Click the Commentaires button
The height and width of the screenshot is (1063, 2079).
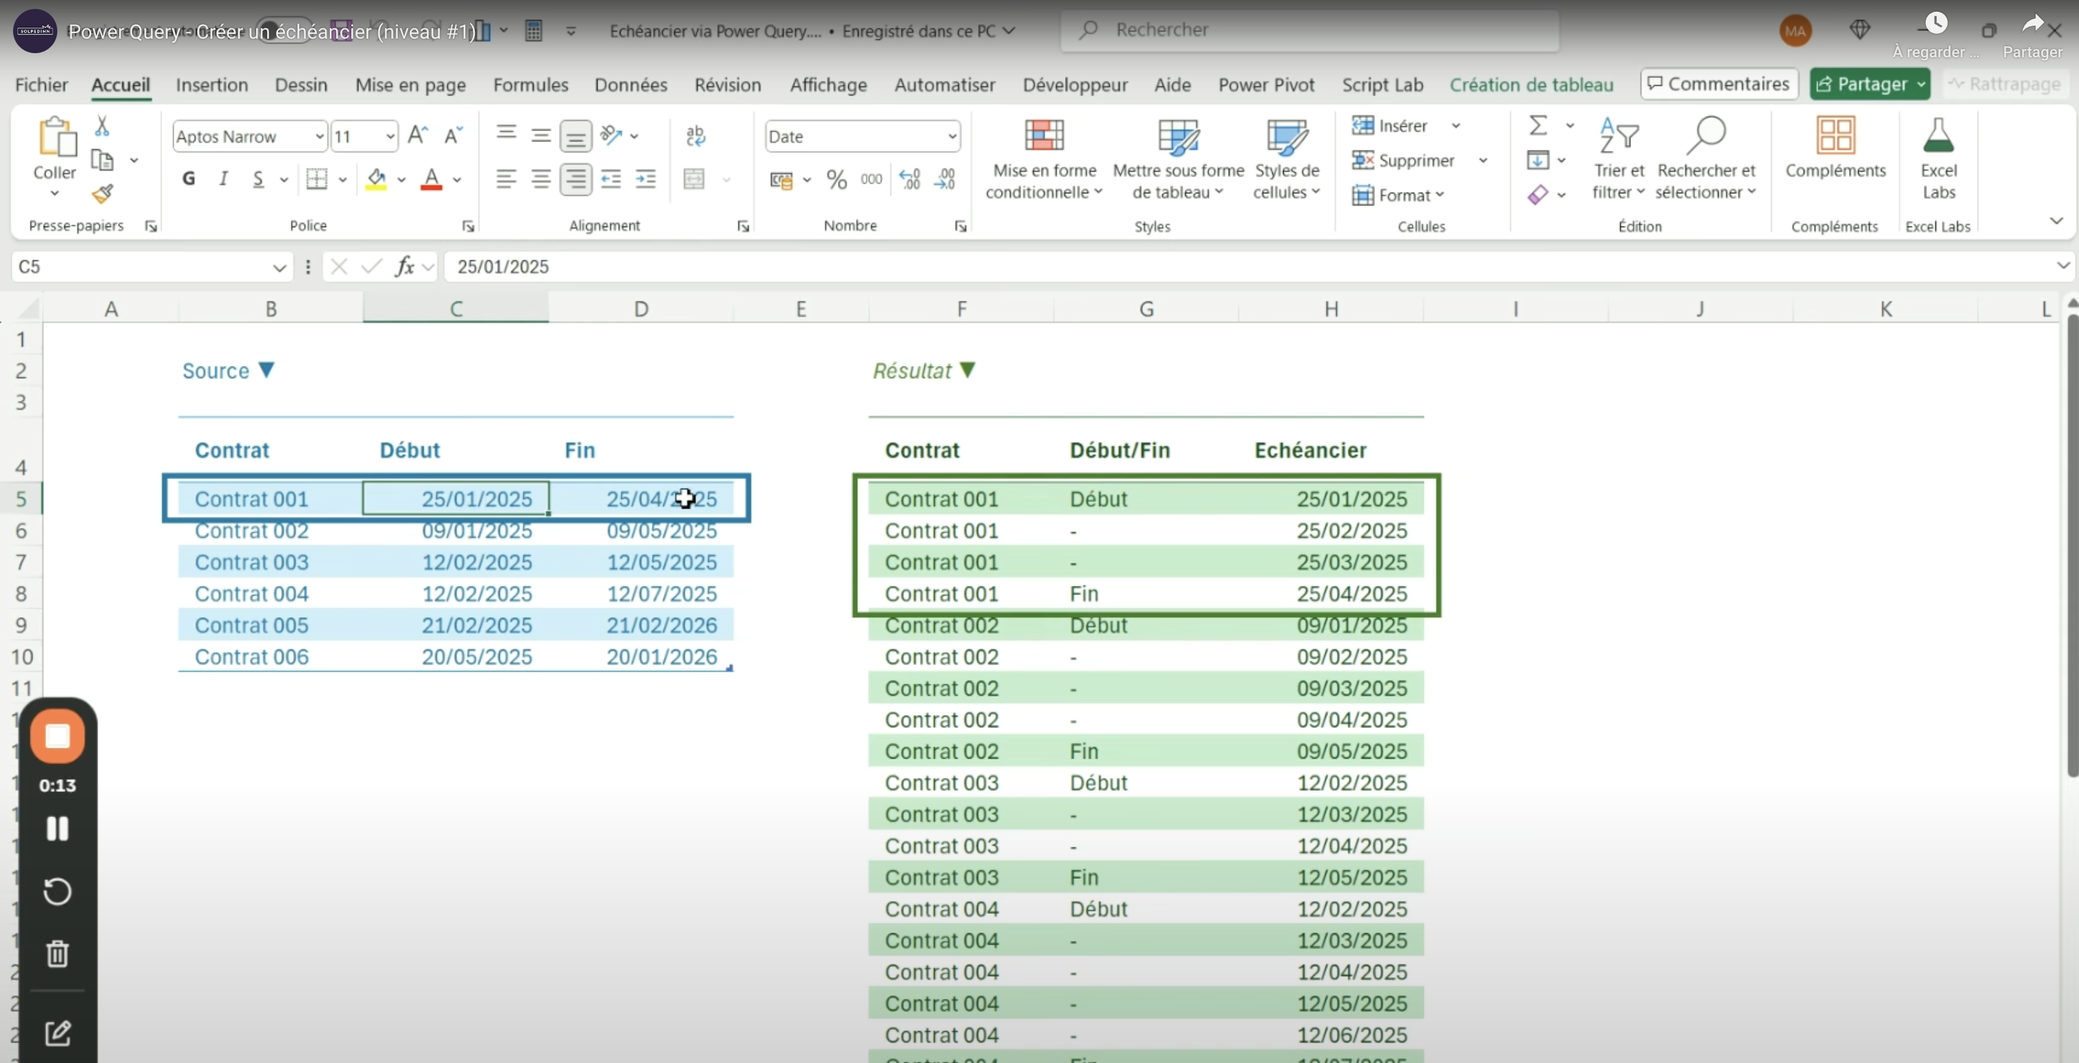pyautogui.click(x=1719, y=84)
